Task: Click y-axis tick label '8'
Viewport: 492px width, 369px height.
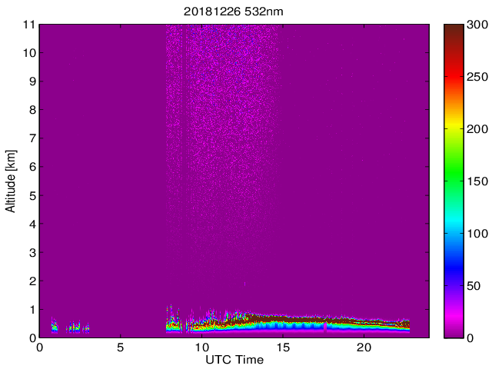Action: coord(32,110)
